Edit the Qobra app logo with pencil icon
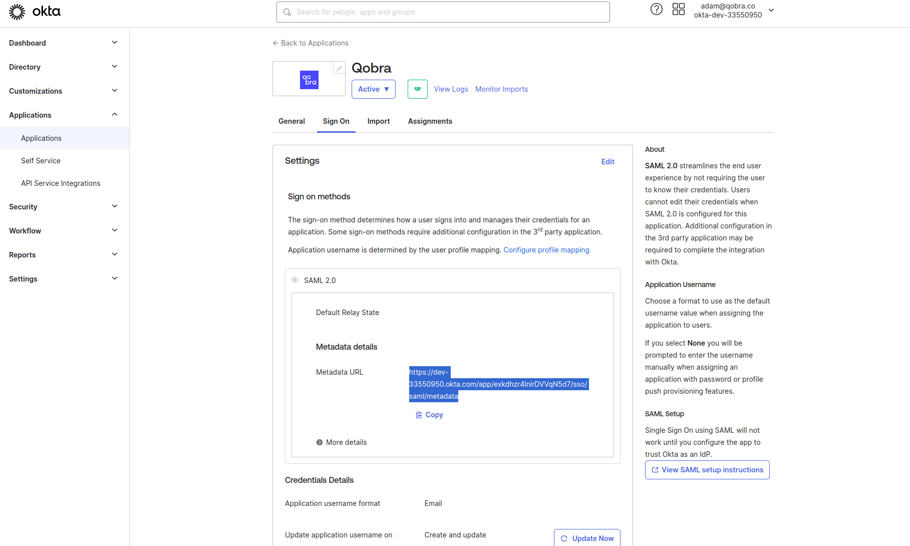 coord(339,68)
